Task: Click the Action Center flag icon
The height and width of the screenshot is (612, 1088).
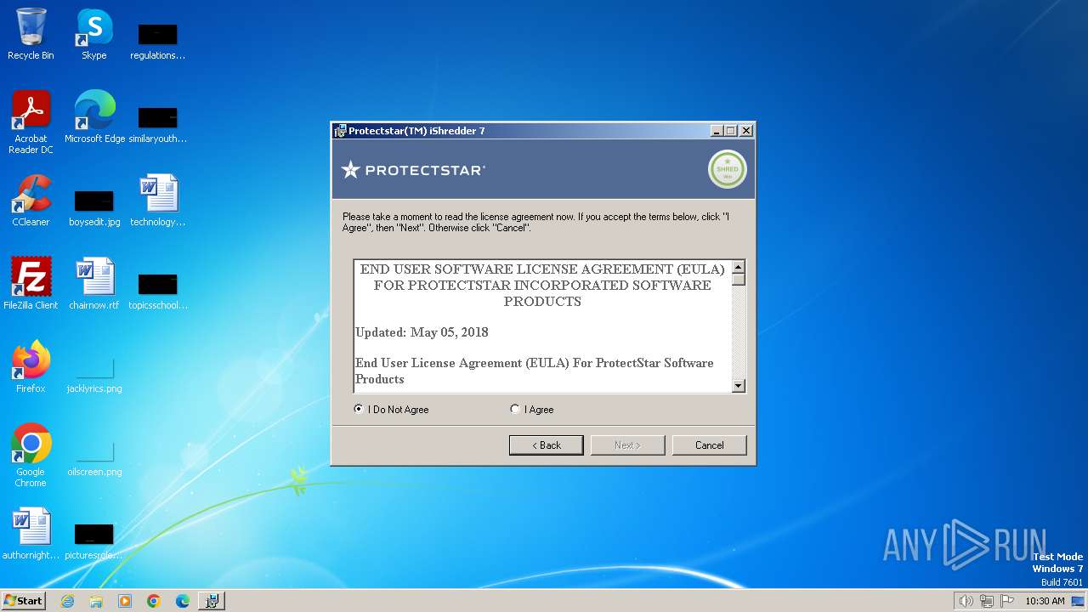Action: click(1007, 601)
